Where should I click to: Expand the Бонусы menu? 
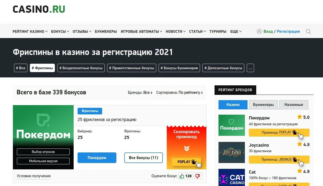(x=60, y=31)
